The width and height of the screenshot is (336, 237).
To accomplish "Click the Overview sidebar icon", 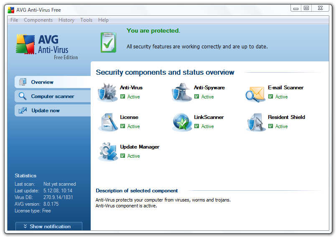I will tap(23, 82).
